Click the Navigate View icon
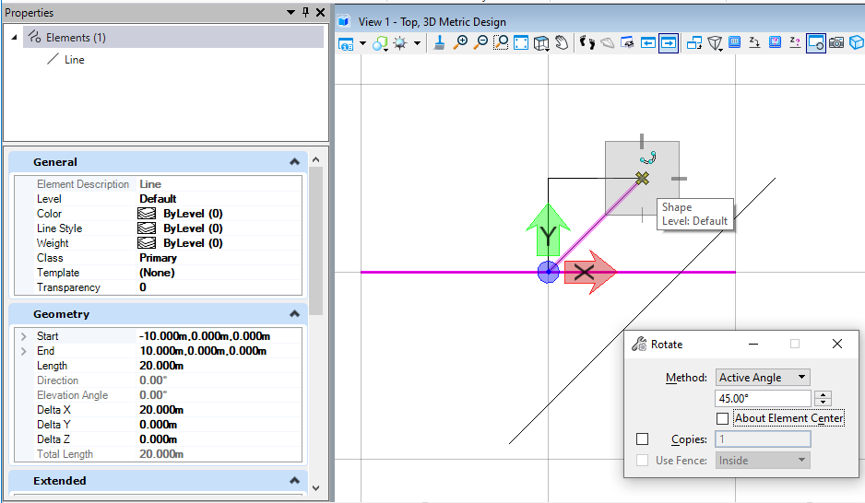Image resolution: width=865 pixels, height=503 pixels. pyautogui.click(x=627, y=43)
